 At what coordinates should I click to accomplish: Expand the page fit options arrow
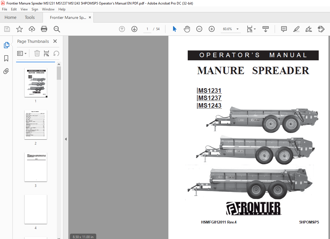click(255, 29)
